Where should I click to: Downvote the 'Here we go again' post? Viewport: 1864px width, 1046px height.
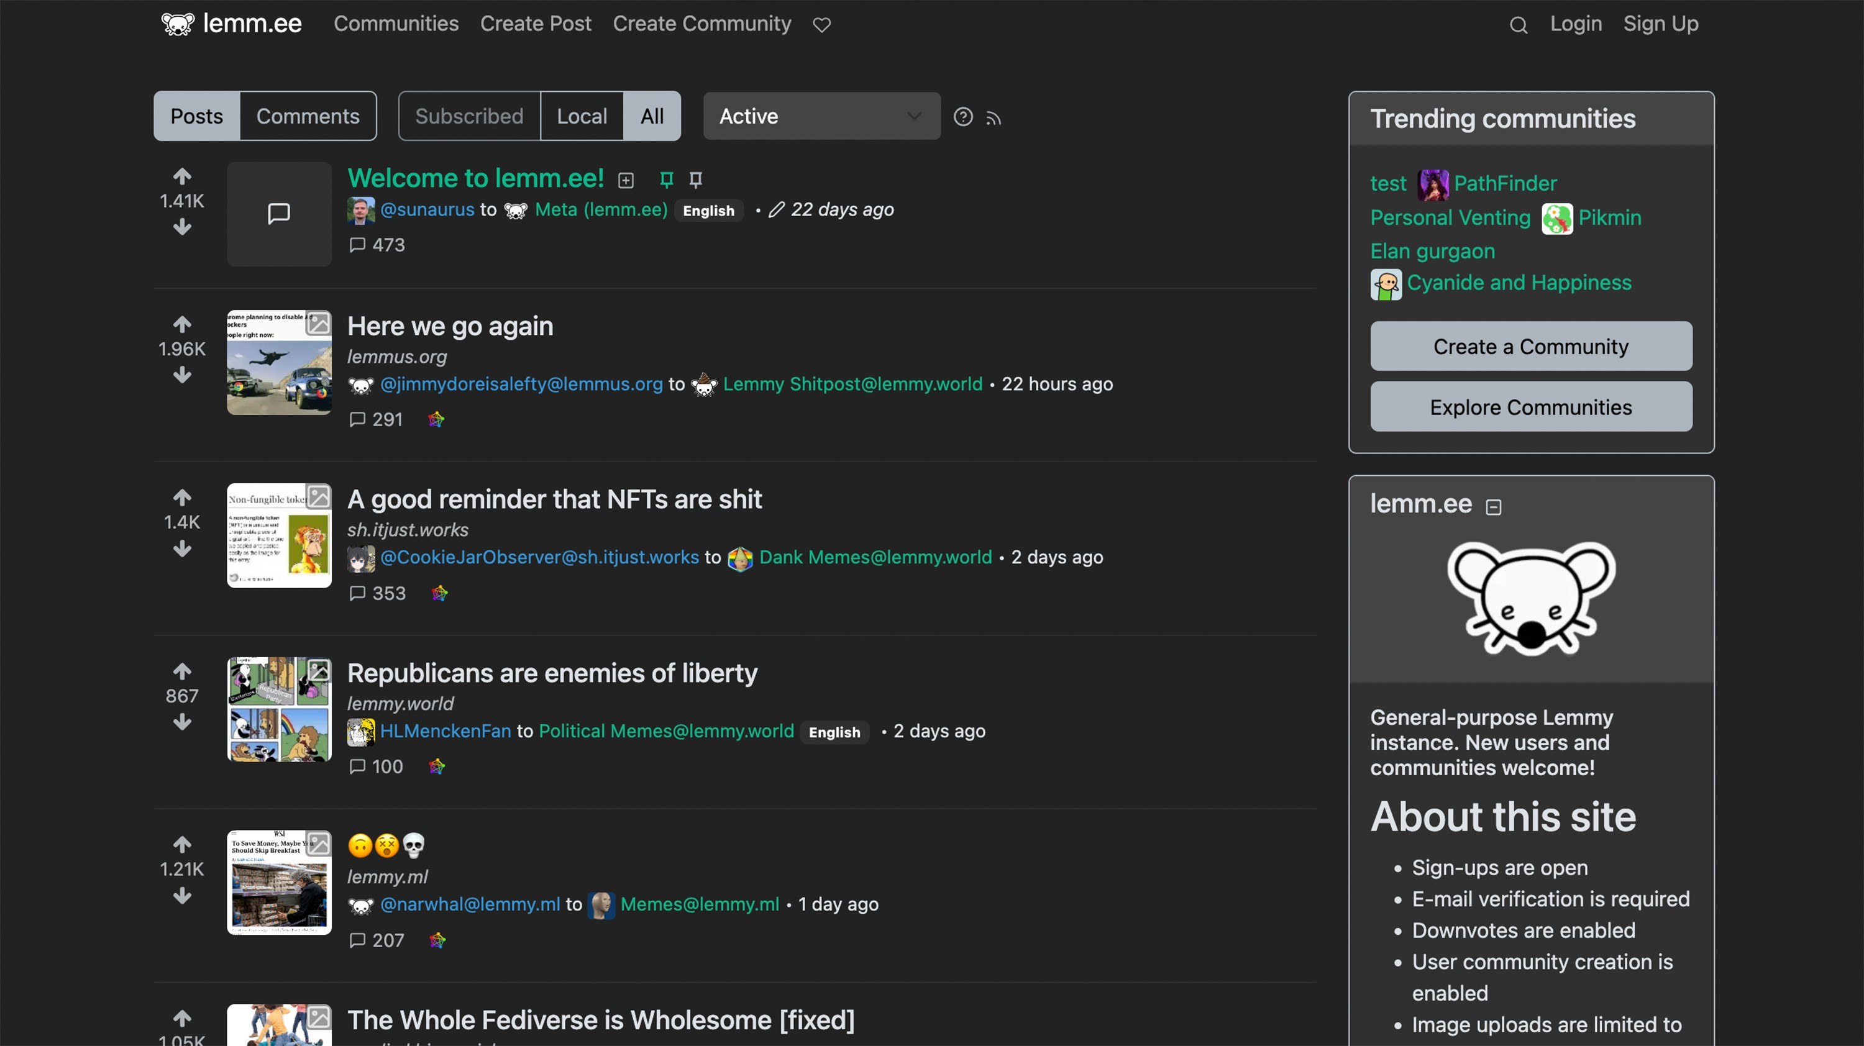182,375
